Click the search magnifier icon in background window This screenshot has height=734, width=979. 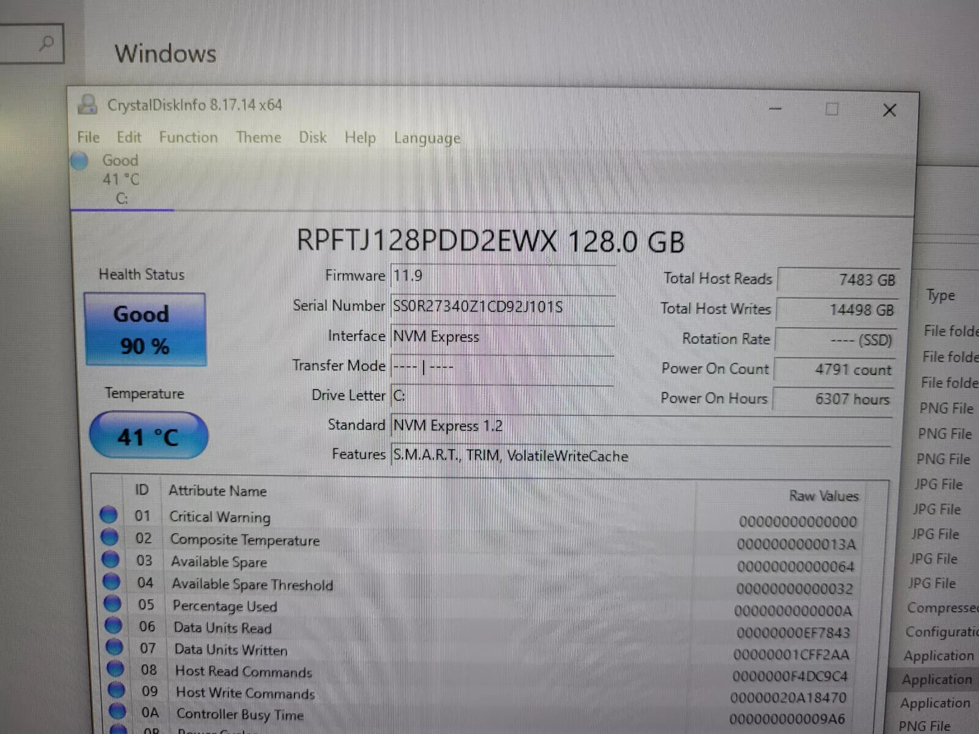(47, 43)
